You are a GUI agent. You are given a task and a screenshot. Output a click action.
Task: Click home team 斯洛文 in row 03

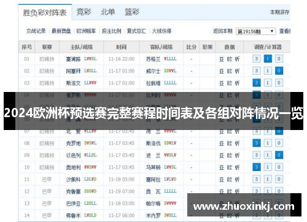tap(73, 83)
